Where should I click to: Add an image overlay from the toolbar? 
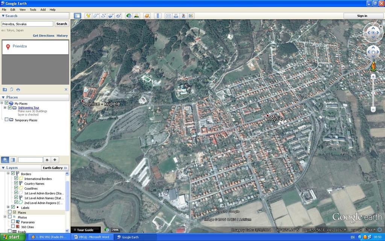111,16
